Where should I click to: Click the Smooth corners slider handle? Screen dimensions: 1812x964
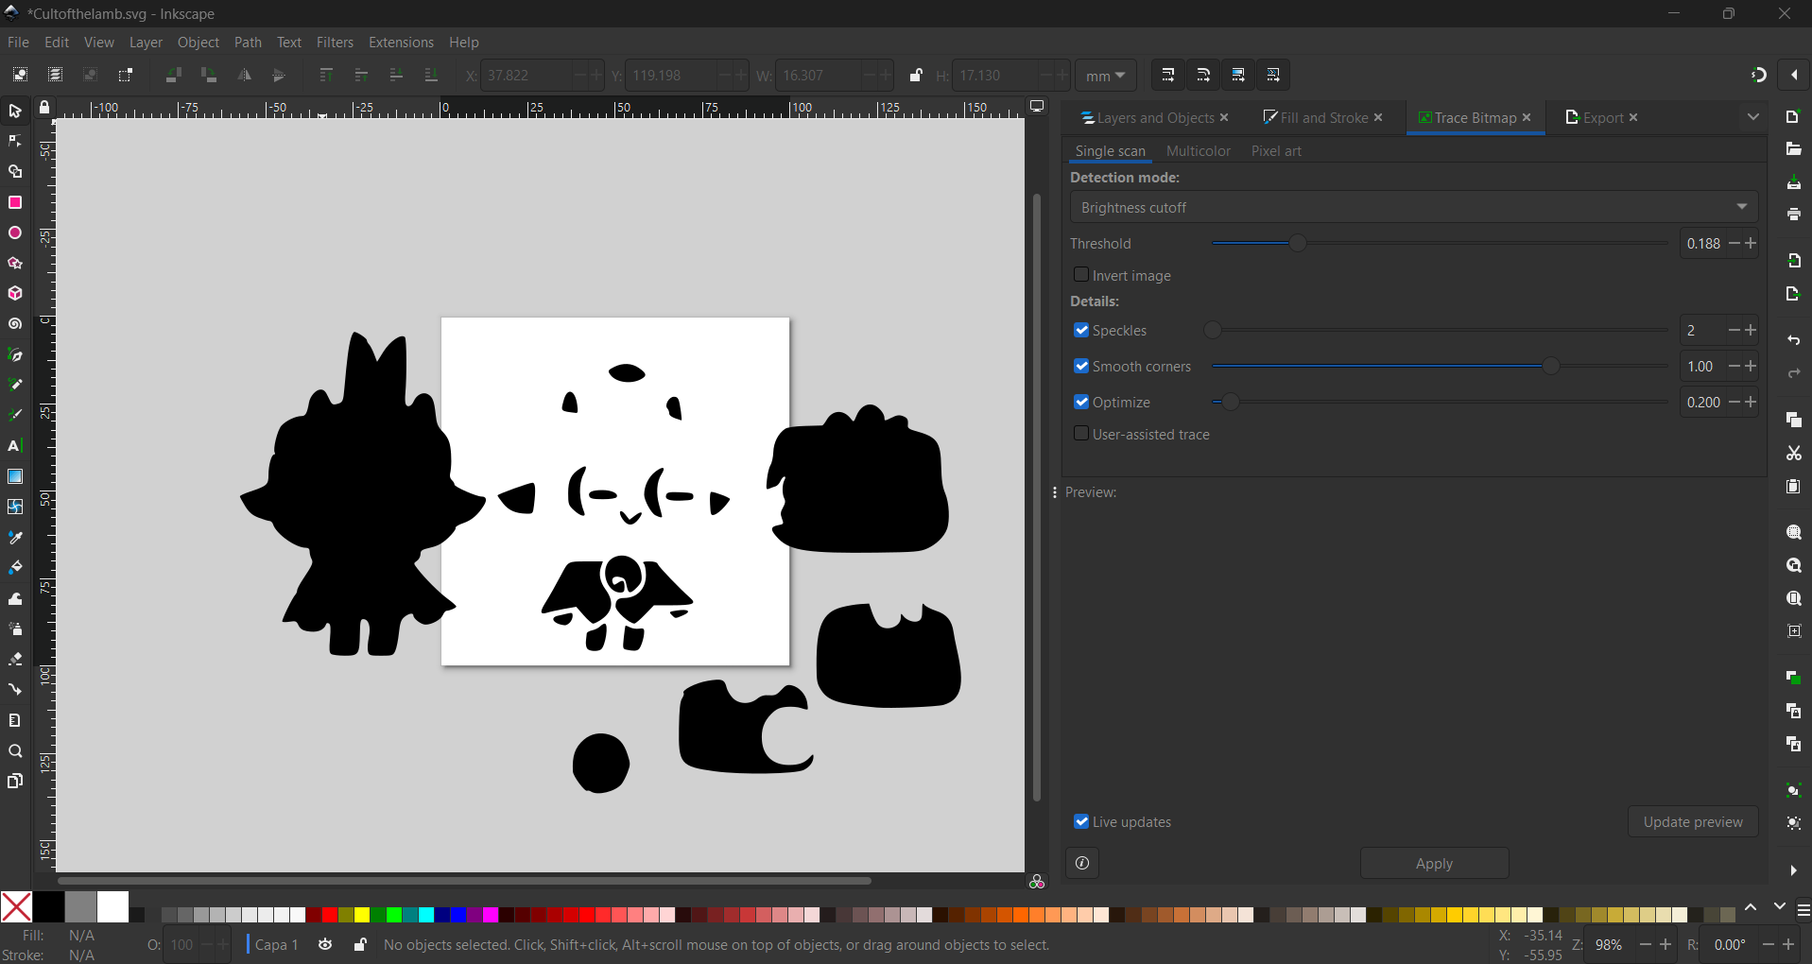(x=1550, y=366)
